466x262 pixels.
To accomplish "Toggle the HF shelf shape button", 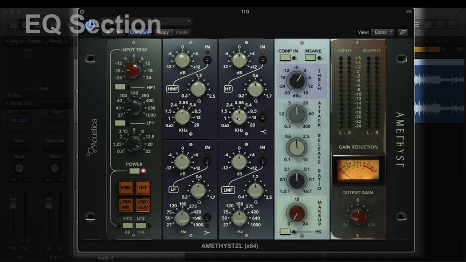I will [262, 118].
